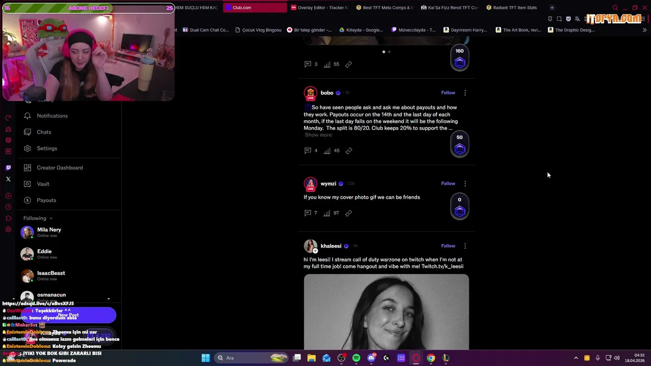
Task: Open osmanacun's profile in Following
Action: [x=51, y=295]
